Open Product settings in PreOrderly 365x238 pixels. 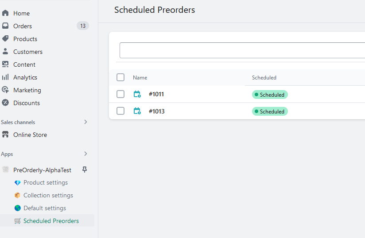coord(45,182)
